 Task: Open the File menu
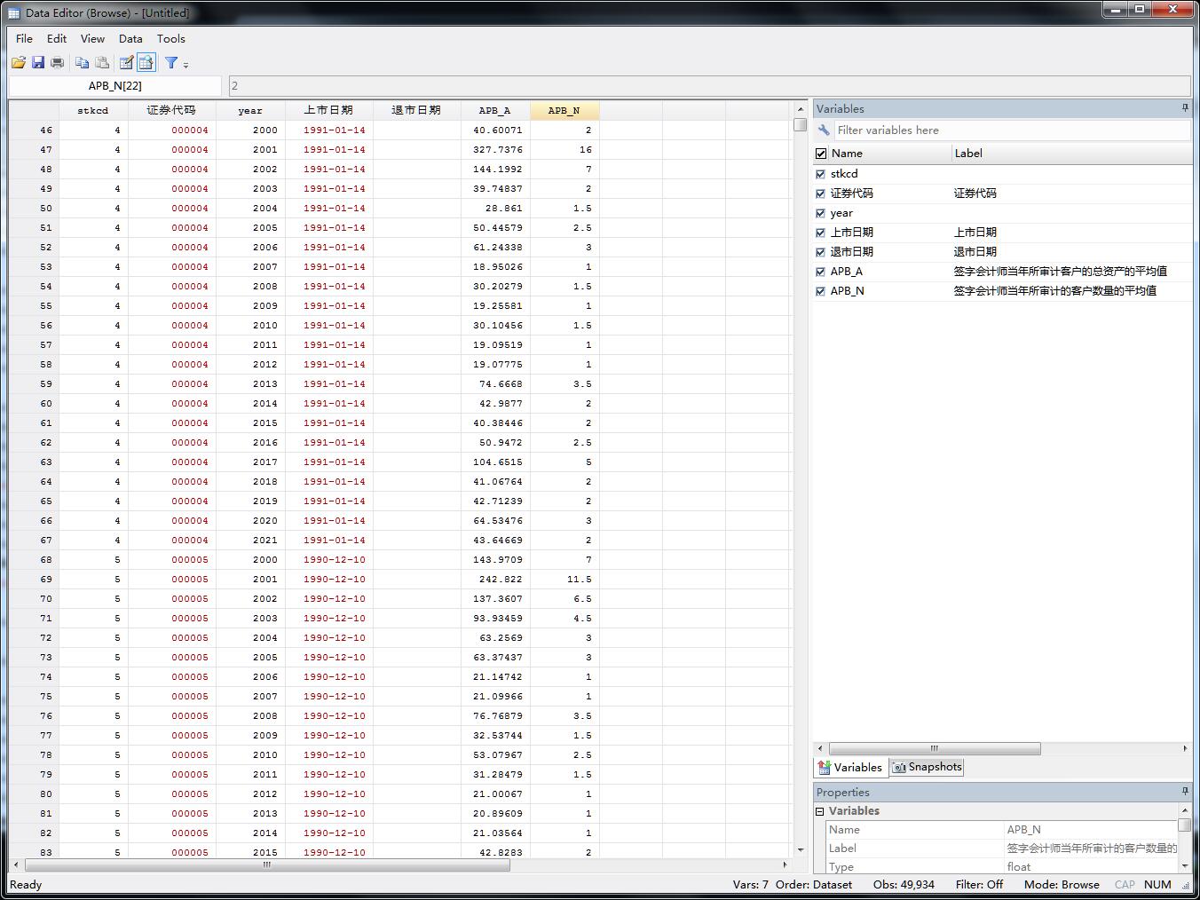click(x=24, y=38)
